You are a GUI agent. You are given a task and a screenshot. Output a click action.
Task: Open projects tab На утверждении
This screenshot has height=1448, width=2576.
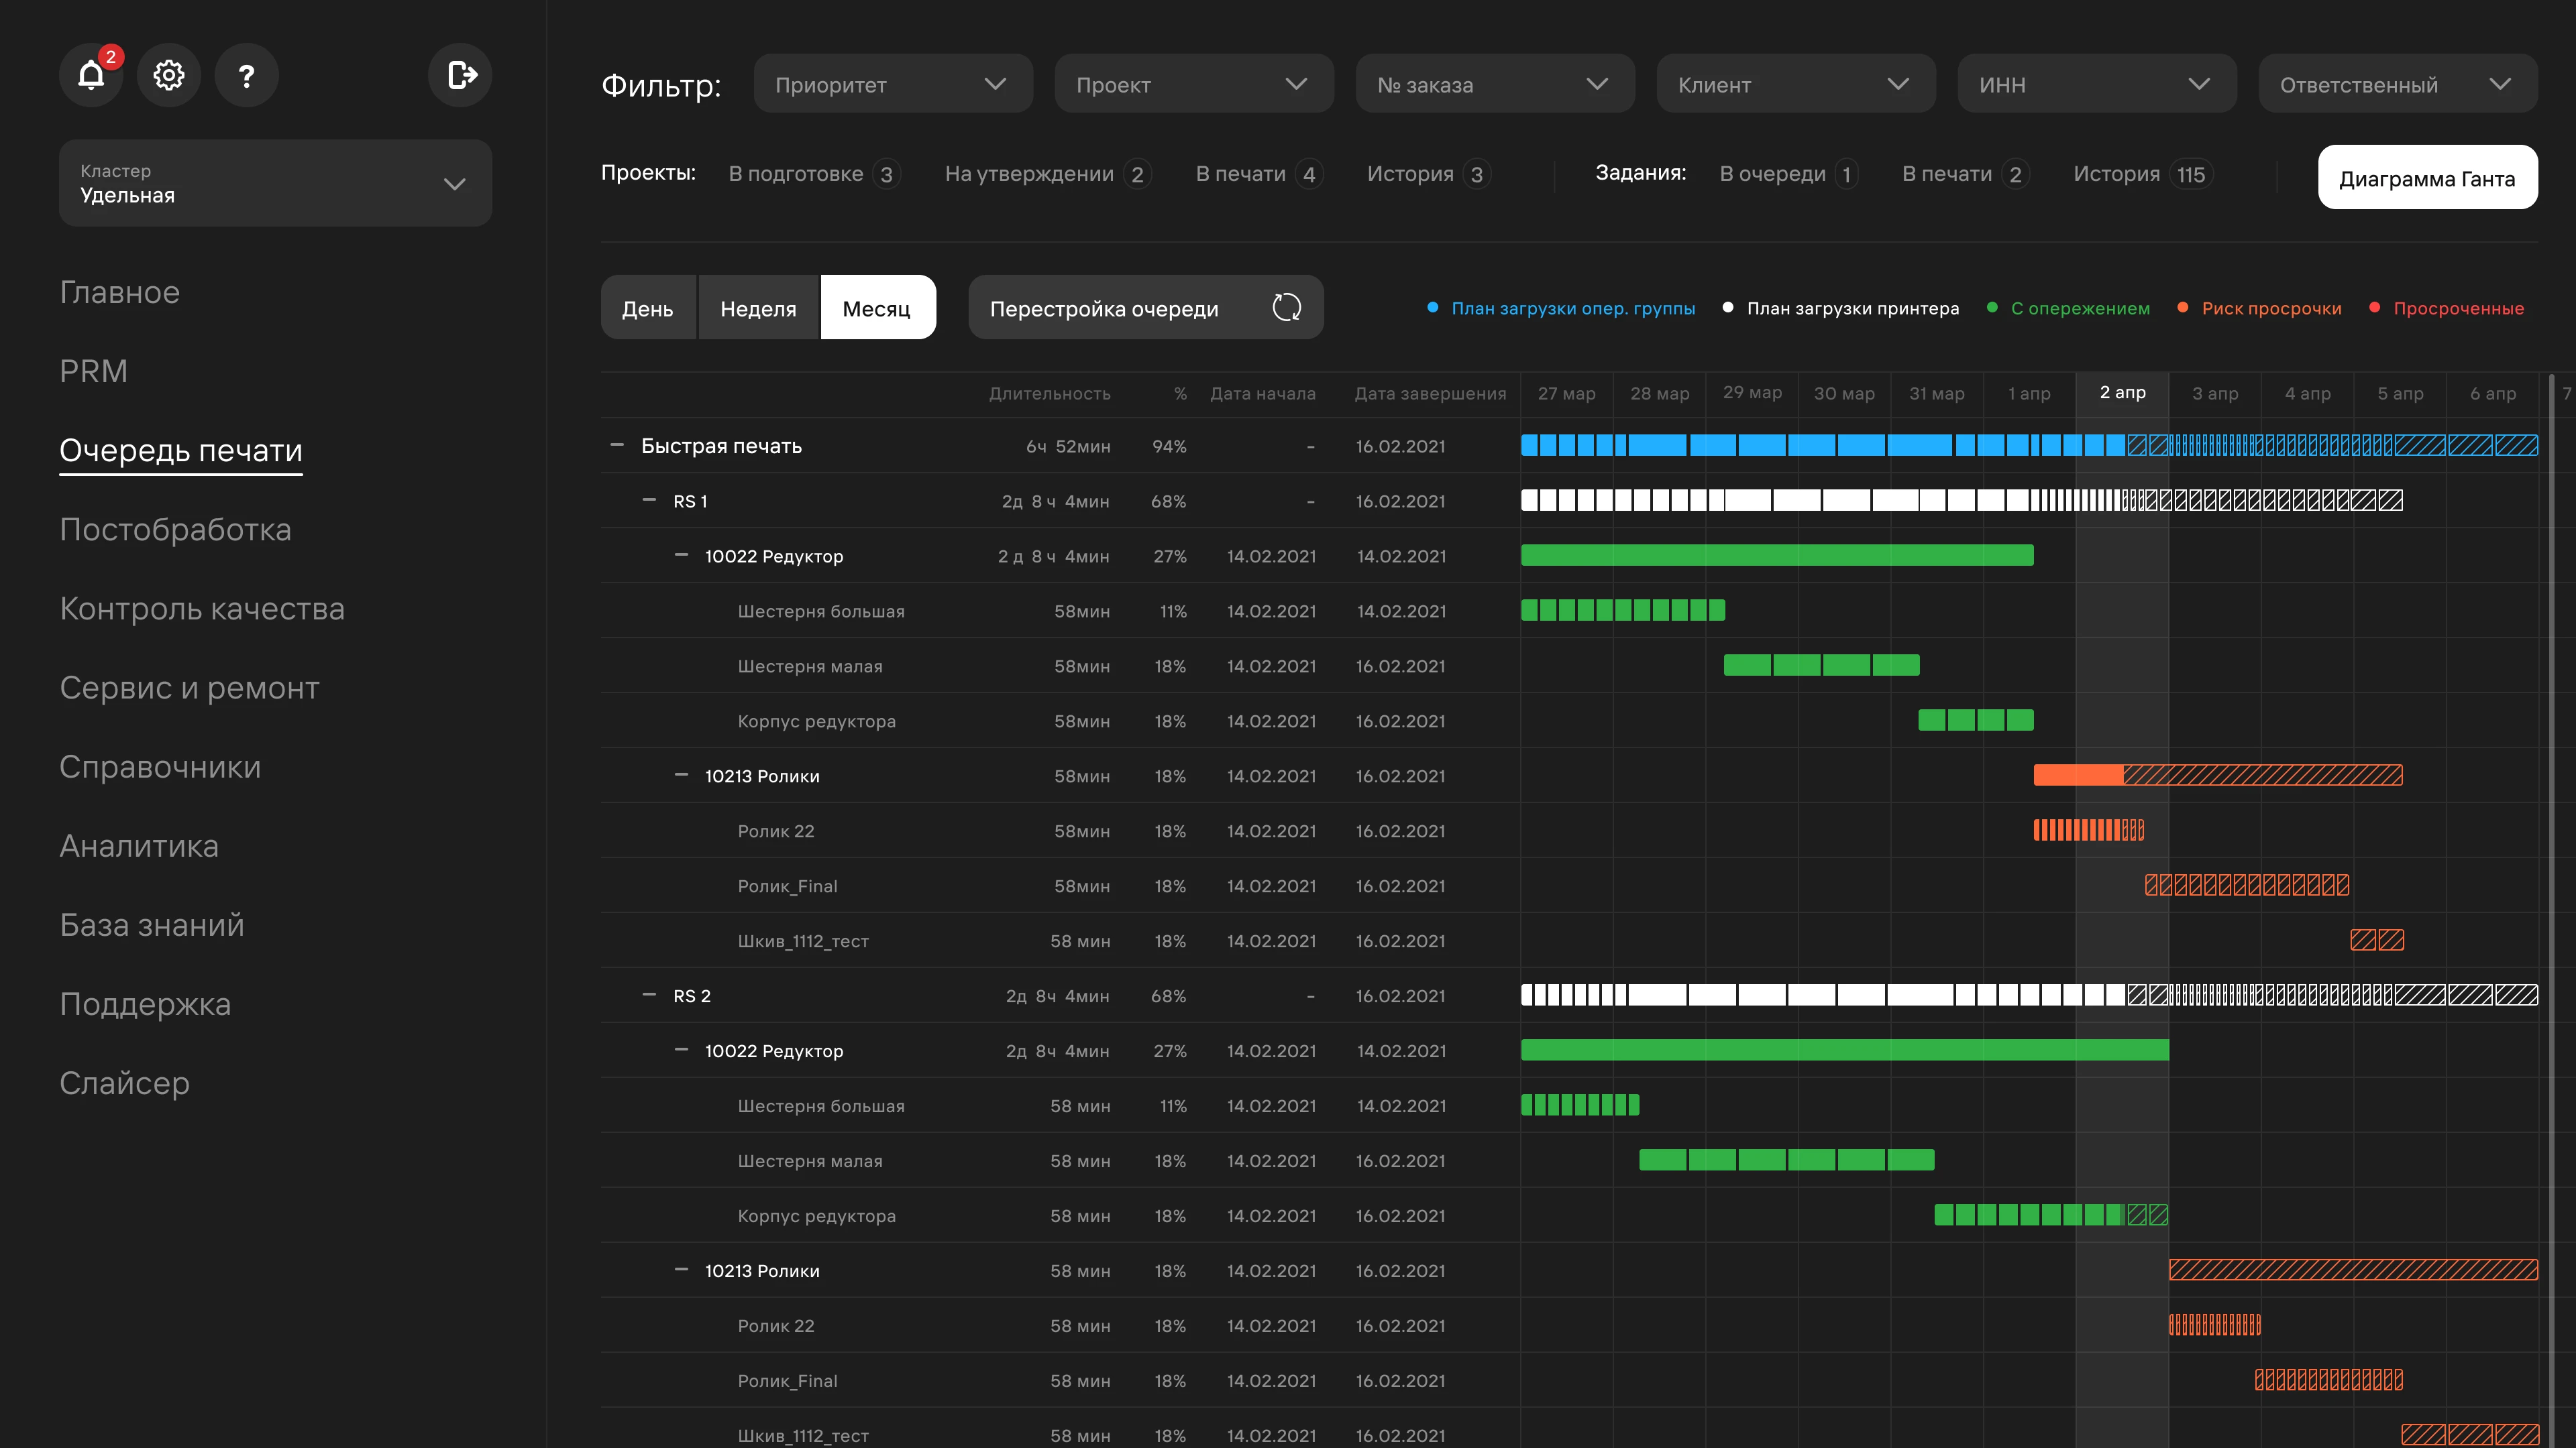(x=1048, y=174)
